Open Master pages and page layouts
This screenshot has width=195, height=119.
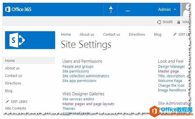click(88, 104)
